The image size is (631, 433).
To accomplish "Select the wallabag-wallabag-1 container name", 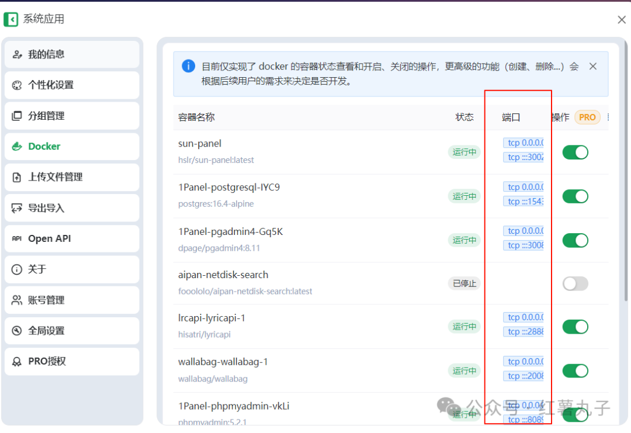I will click(x=223, y=362).
